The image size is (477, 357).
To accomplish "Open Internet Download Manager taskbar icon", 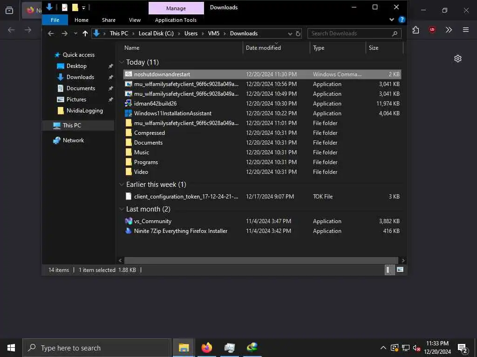I will point(252,348).
